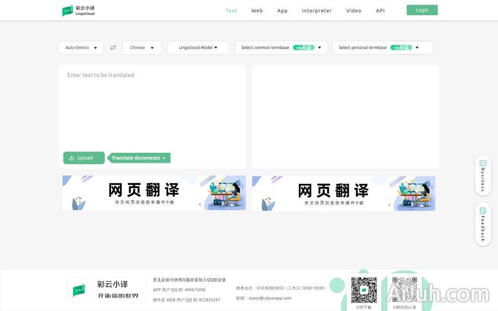This screenshot has width=498, height=311.
Task: Open the Auto-Detect source language dropdown
Action: [81, 48]
